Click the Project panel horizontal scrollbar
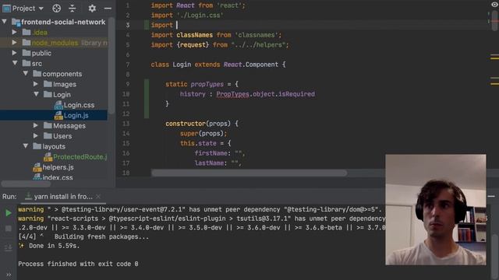 (26, 184)
